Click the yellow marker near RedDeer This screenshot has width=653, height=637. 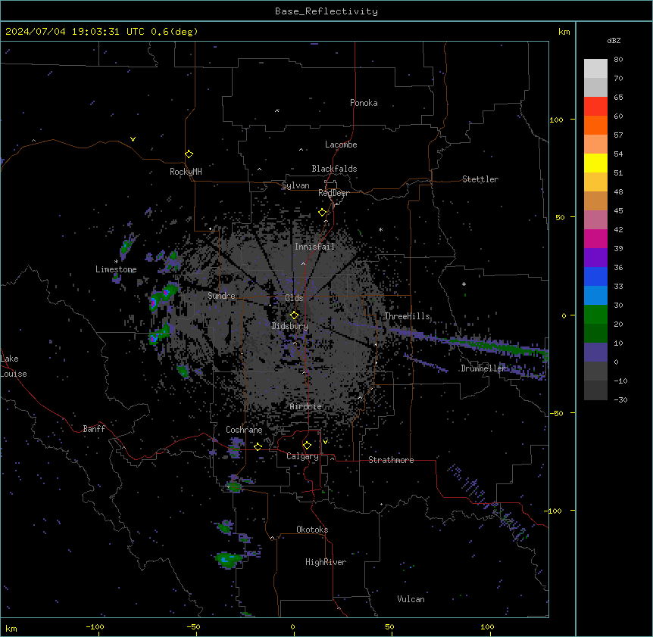[322, 212]
